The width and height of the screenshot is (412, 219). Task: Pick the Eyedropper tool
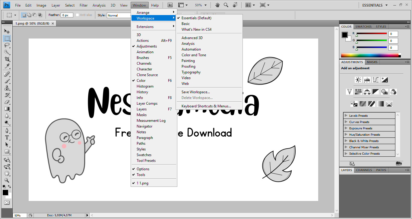click(x=7, y=66)
